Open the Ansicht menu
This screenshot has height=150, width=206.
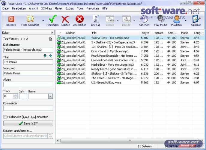point(34,8)
